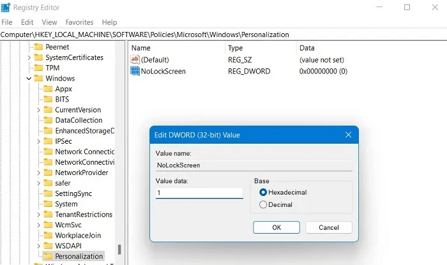Screen dimensions: 447x265
Task: Click the System folder icon
Action: click(48, 204)
